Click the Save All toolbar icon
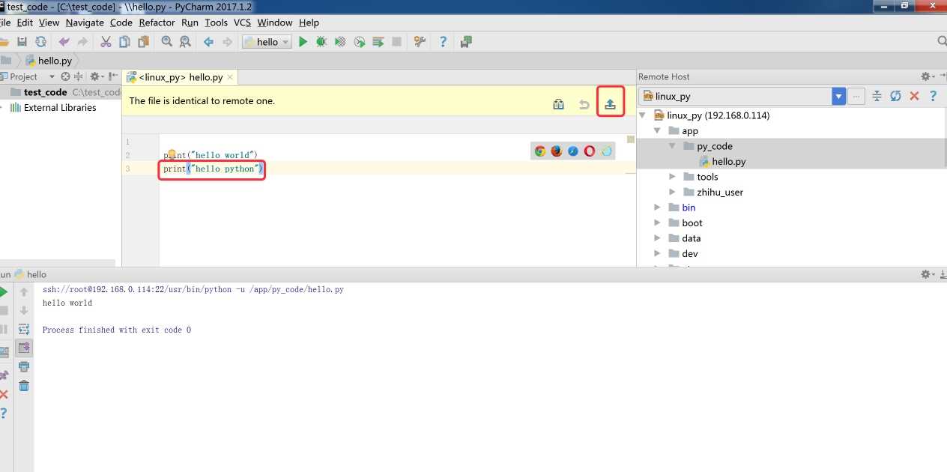 point(22,42)
